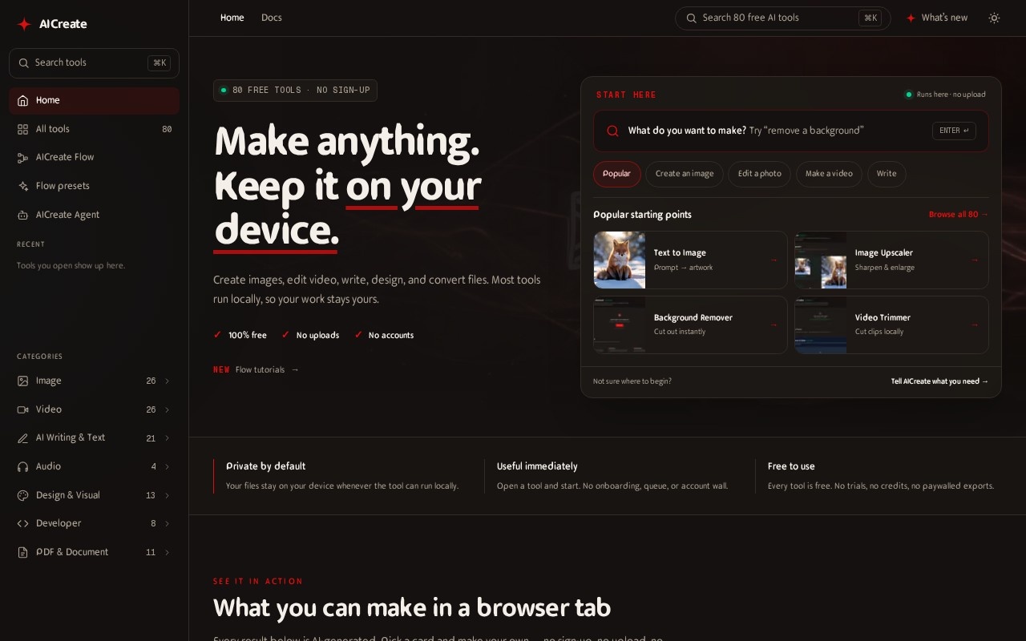Image resolution: width=1026 pixels, height=641 pixels.
Task: Open the Flow tutorials link
Action: pyautogui.click(x=256, y=369)
